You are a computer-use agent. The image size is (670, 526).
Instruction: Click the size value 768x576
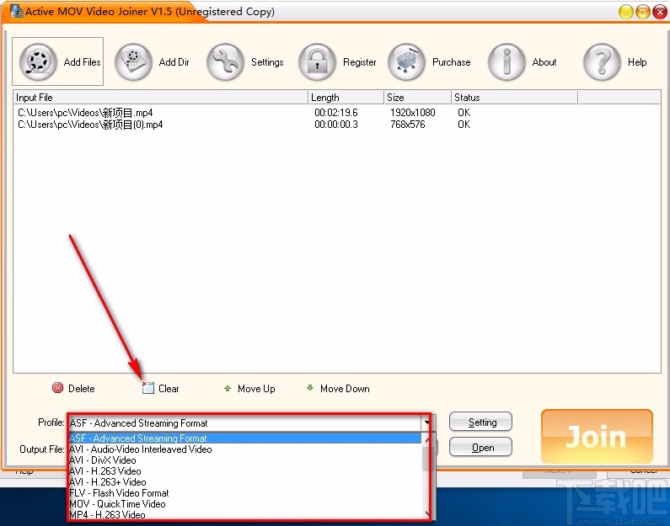407,125
